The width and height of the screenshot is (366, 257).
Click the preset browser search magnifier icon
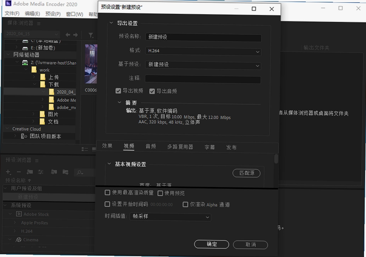[x=80, y=172]
